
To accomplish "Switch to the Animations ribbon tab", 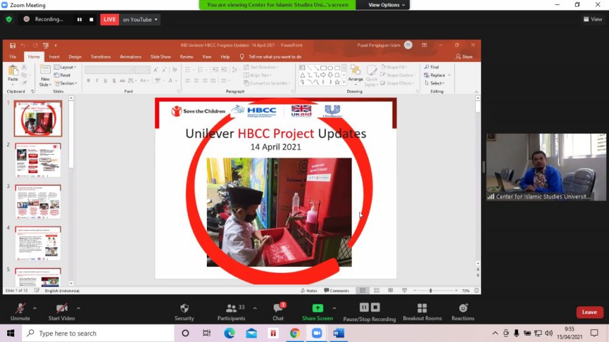I will tap(130, 57).
